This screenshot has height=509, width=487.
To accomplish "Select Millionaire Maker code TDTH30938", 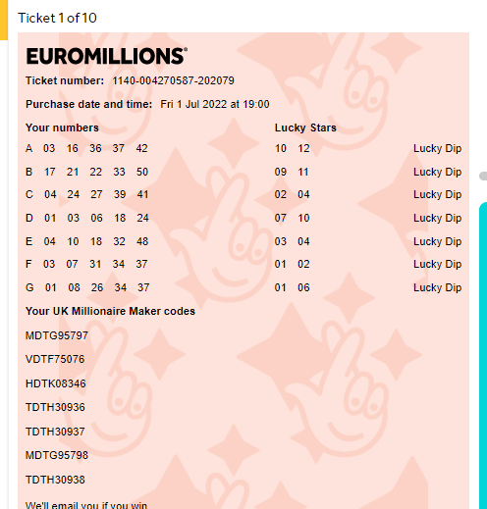I will 55,480.
